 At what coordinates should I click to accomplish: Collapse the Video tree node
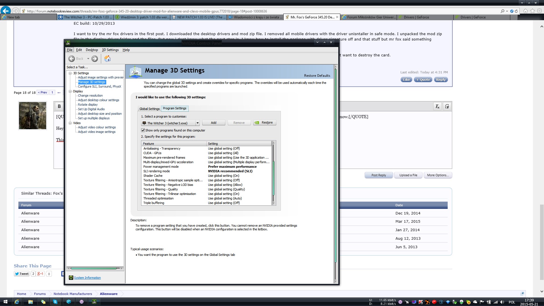pos(70,123)
